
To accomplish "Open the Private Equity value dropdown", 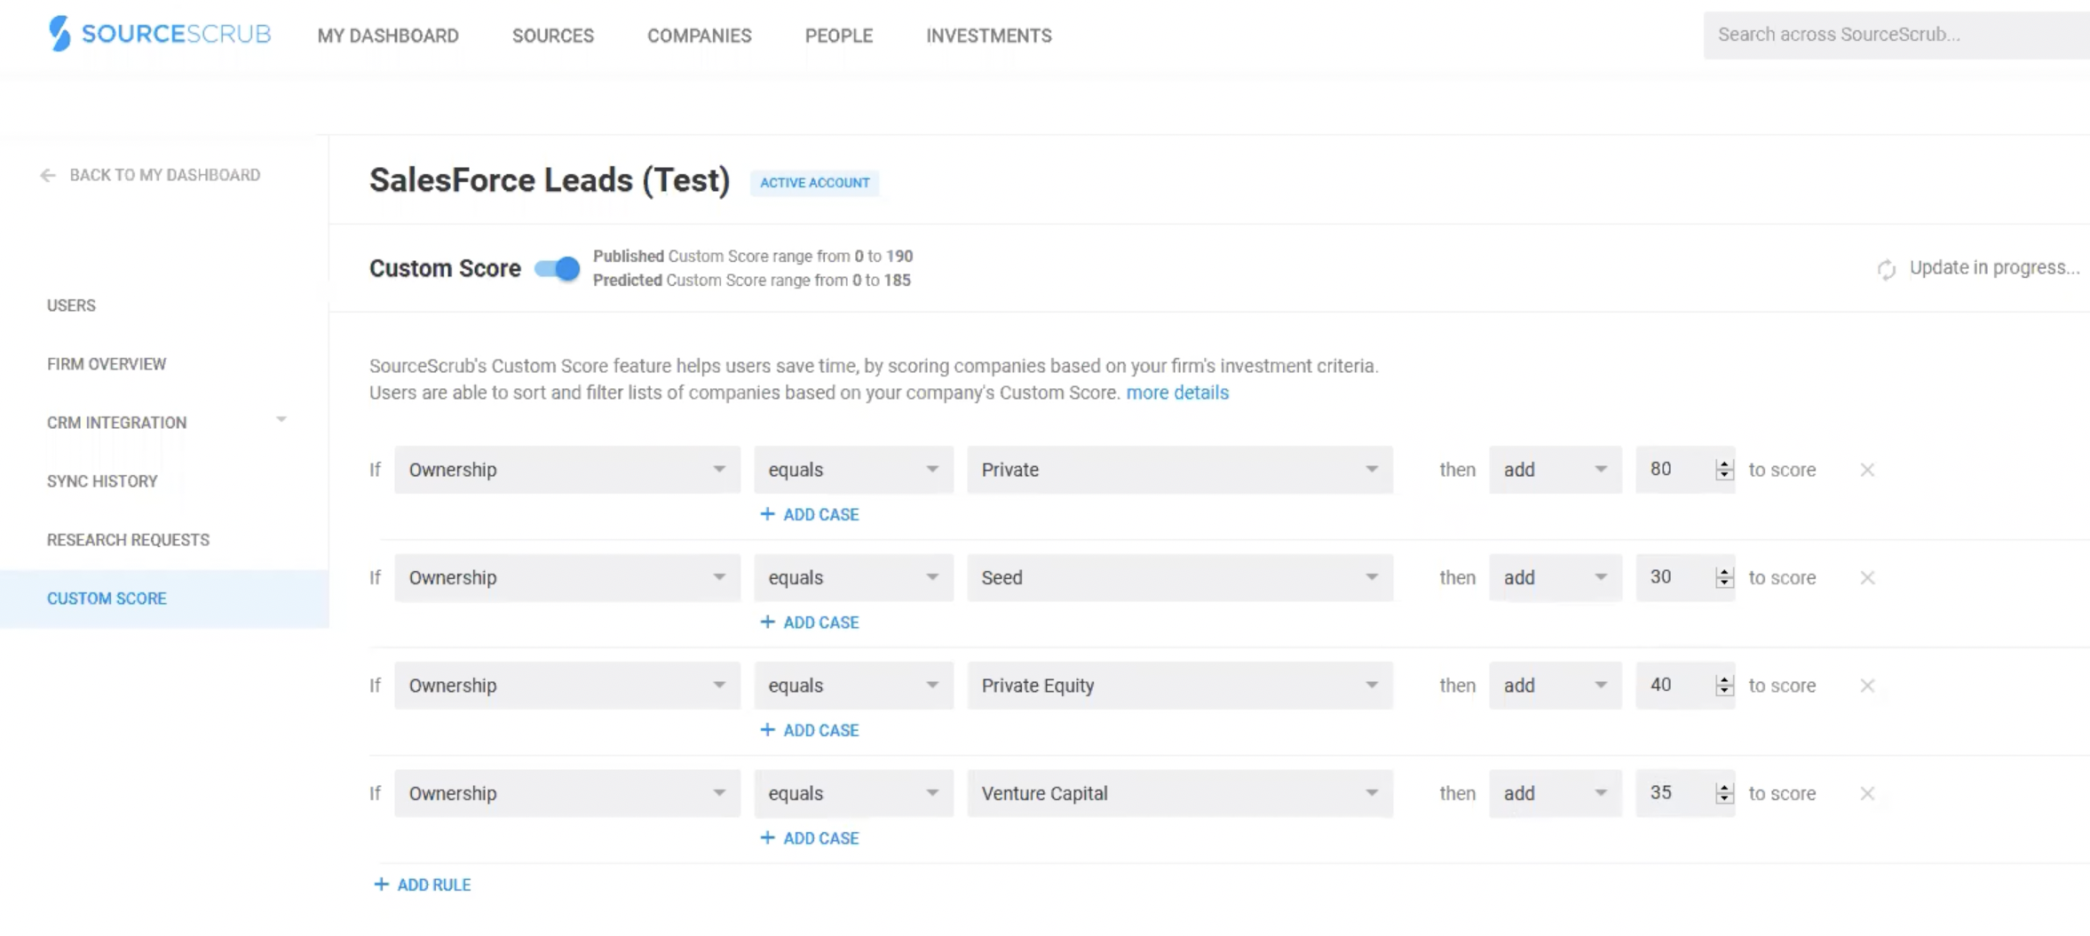I will click(x=1180, y=686).
